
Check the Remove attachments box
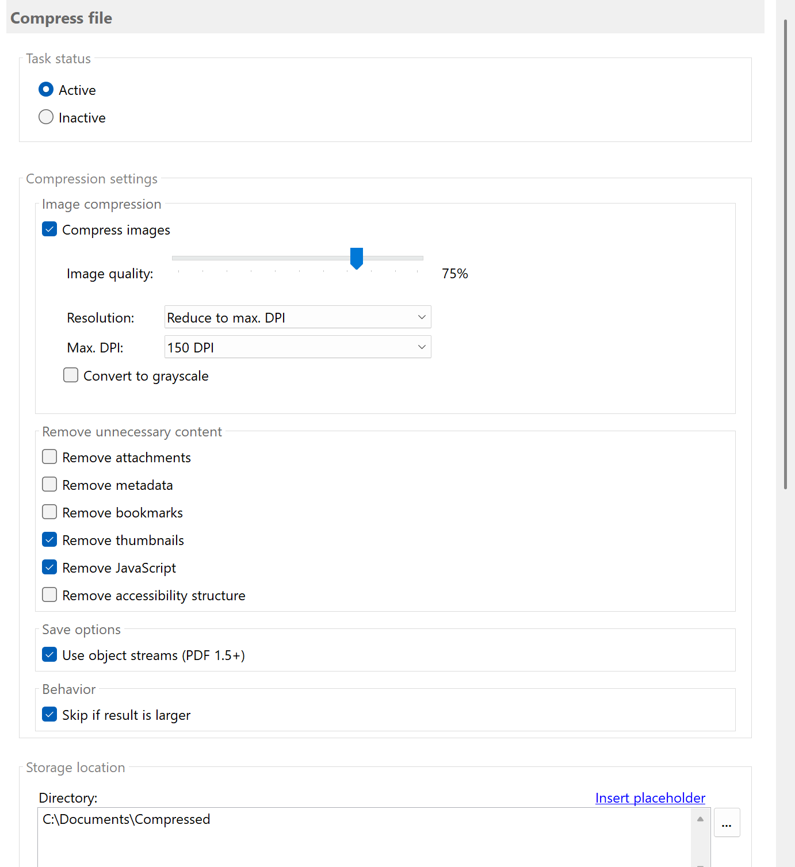tap(49, 456)
